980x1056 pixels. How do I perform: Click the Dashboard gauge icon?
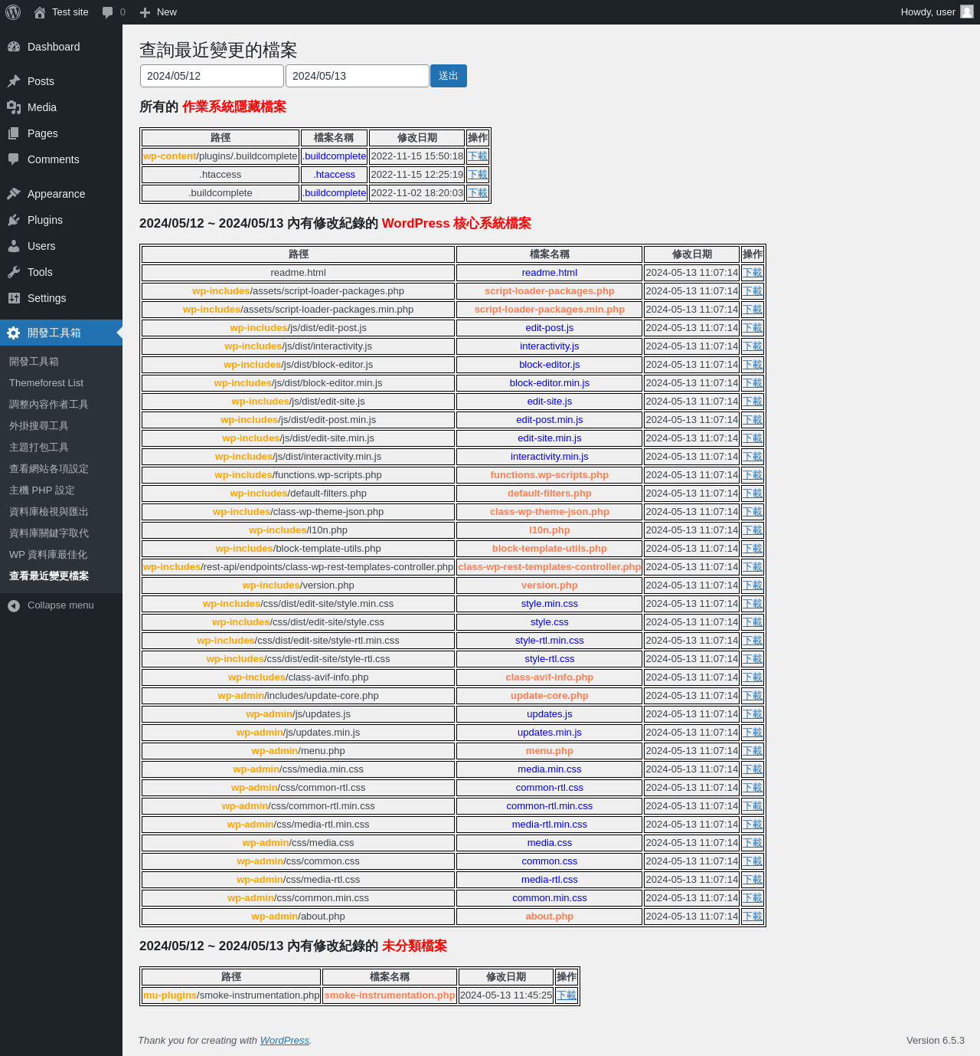pyautogui.click(x=14, y=47)
